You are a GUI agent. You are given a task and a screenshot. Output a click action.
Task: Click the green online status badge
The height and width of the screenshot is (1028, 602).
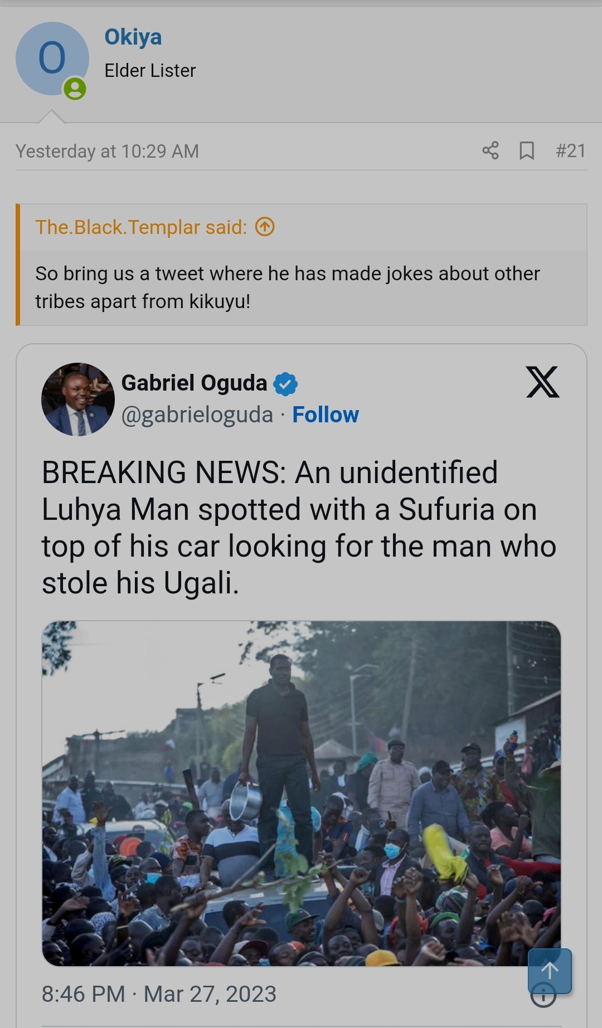75,89
